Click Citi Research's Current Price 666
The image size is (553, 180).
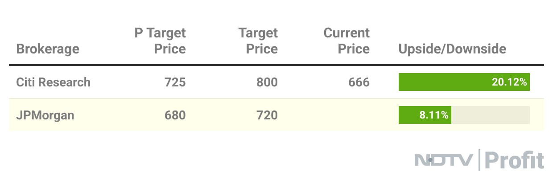pos(359,82)
